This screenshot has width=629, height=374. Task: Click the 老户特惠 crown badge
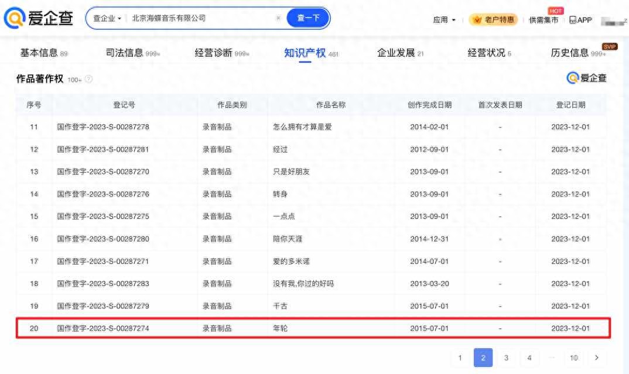pos(493,20)
